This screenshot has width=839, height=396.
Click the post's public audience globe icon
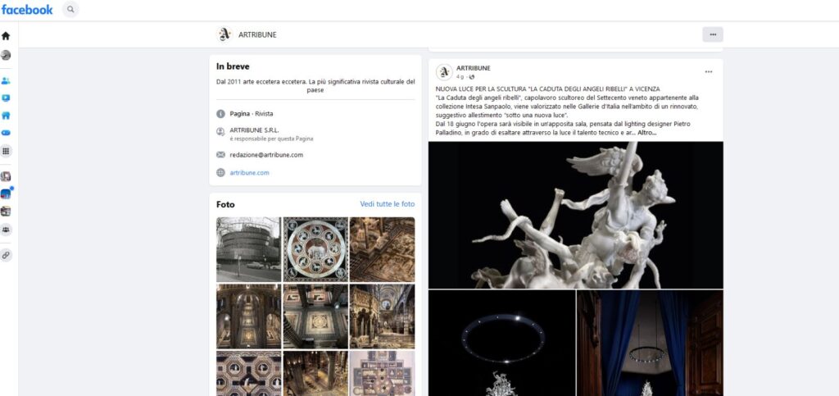click(x=471, y=77)
